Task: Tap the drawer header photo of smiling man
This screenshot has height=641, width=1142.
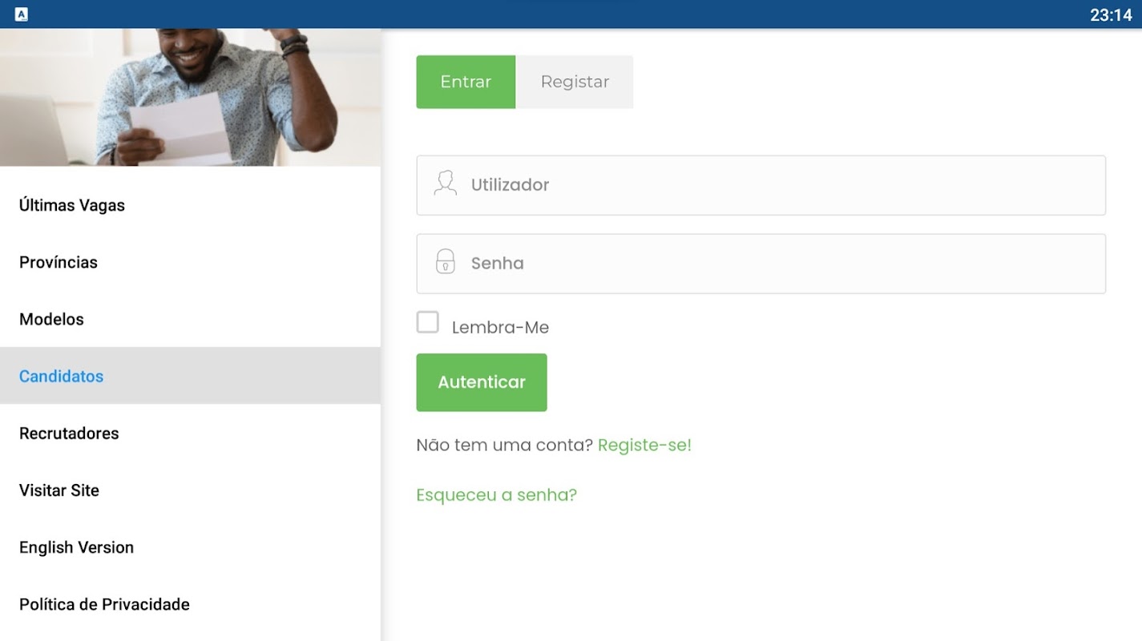Action: coord(190,97)
